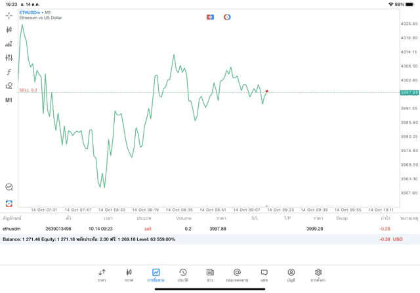Switch to the quotes tab with arrows icon
420x293 pixels.
click(102, 275)
